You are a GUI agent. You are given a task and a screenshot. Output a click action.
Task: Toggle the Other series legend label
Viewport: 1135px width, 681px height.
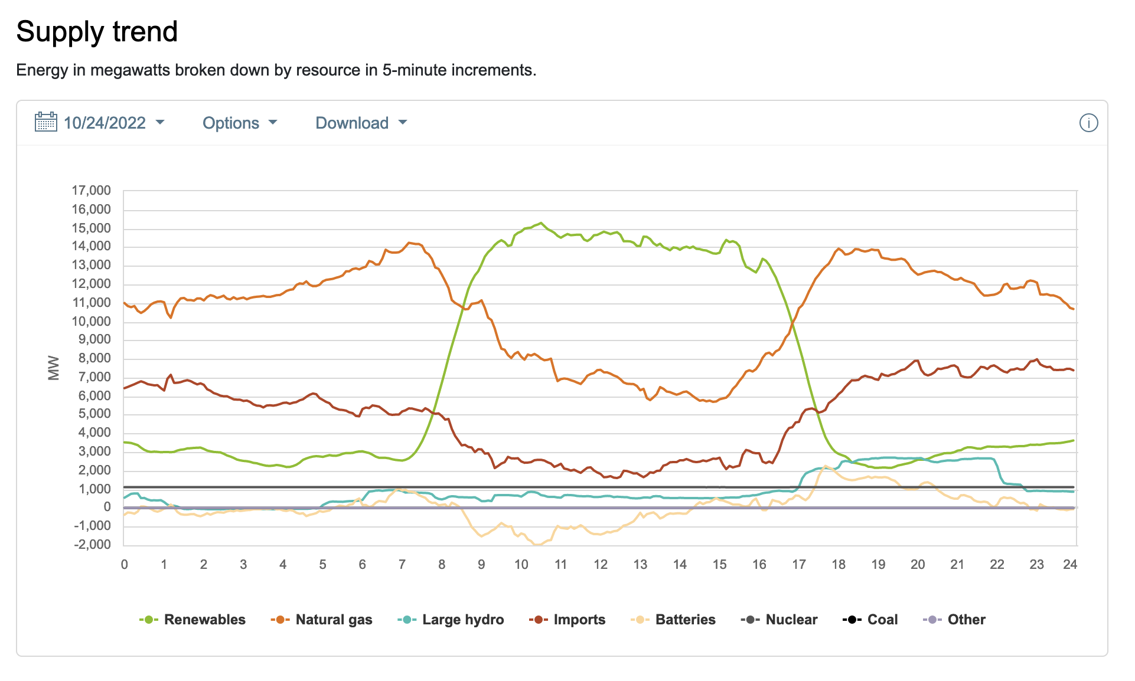(966, 620)
